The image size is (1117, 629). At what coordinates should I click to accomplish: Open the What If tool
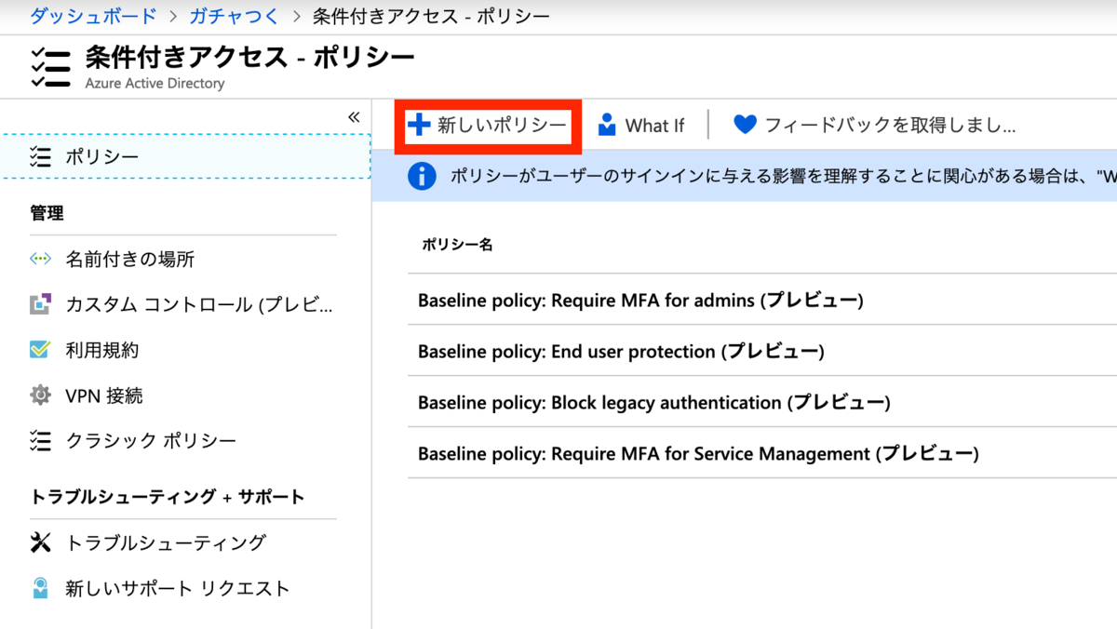(641, 126)
